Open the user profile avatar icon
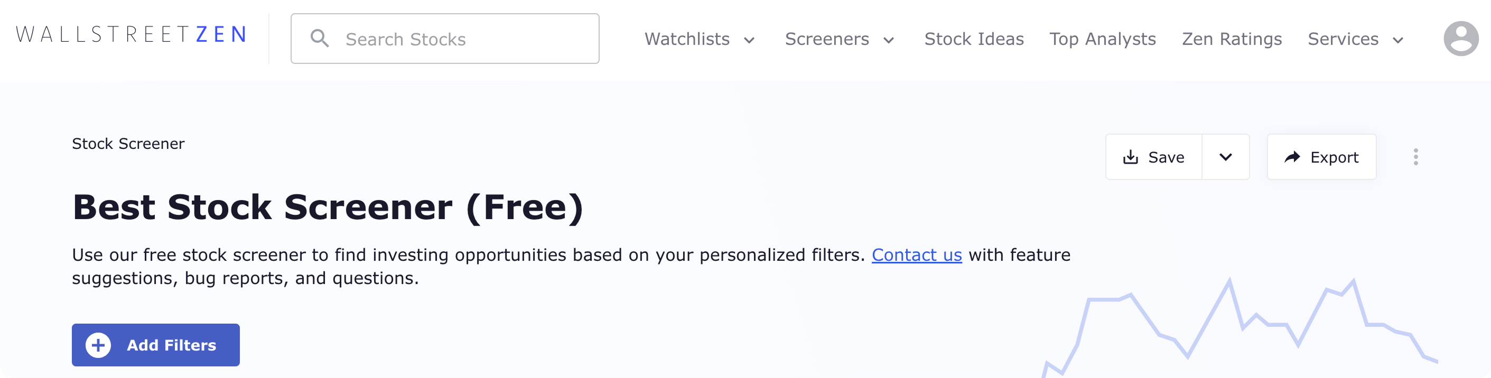Screen dimensions: 1491x378 click(1461, 39)
